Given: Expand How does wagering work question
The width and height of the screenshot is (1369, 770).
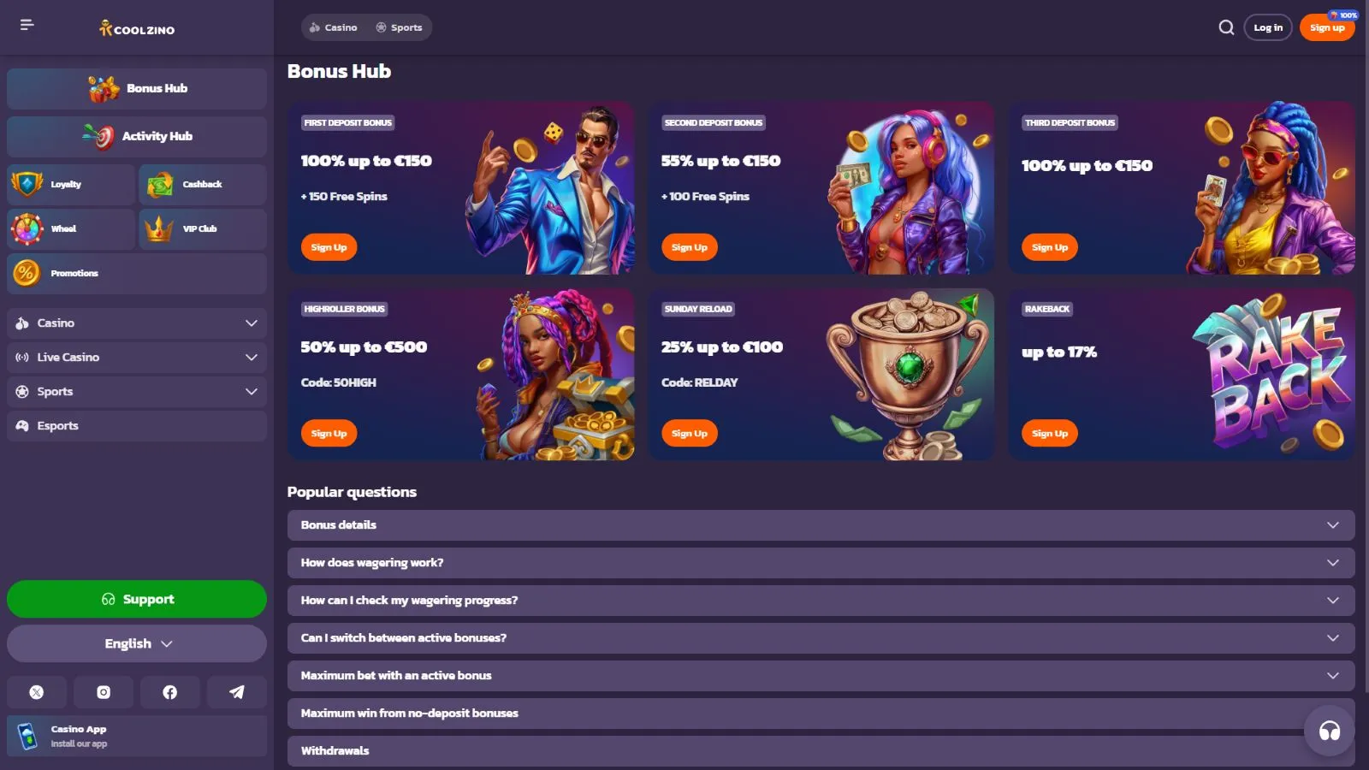Looking at the screenshot, I should tap(821, 563).
